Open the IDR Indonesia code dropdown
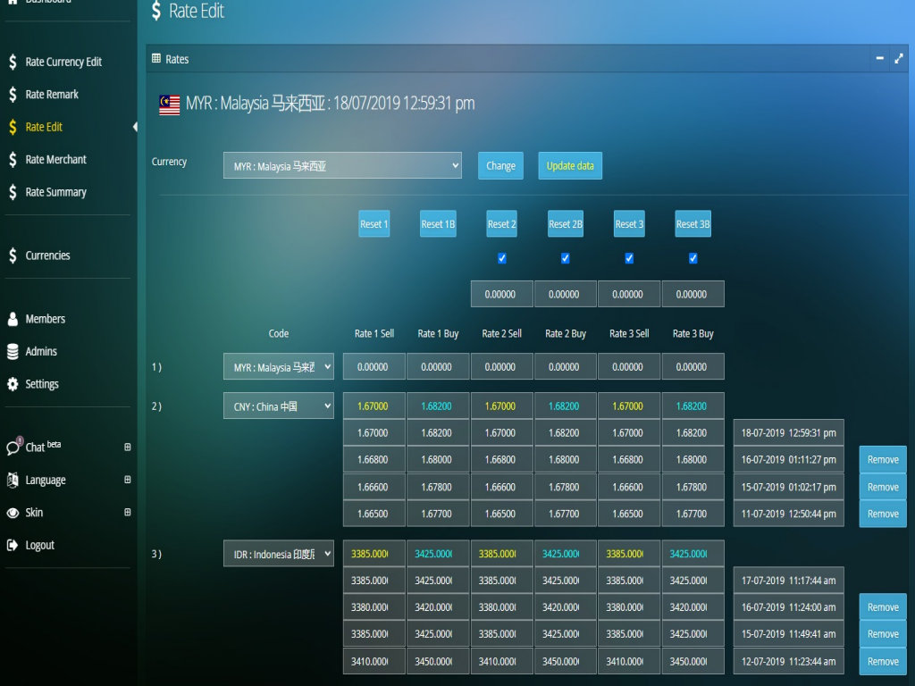This screenshot has height=686, width=915. point(278,554)
